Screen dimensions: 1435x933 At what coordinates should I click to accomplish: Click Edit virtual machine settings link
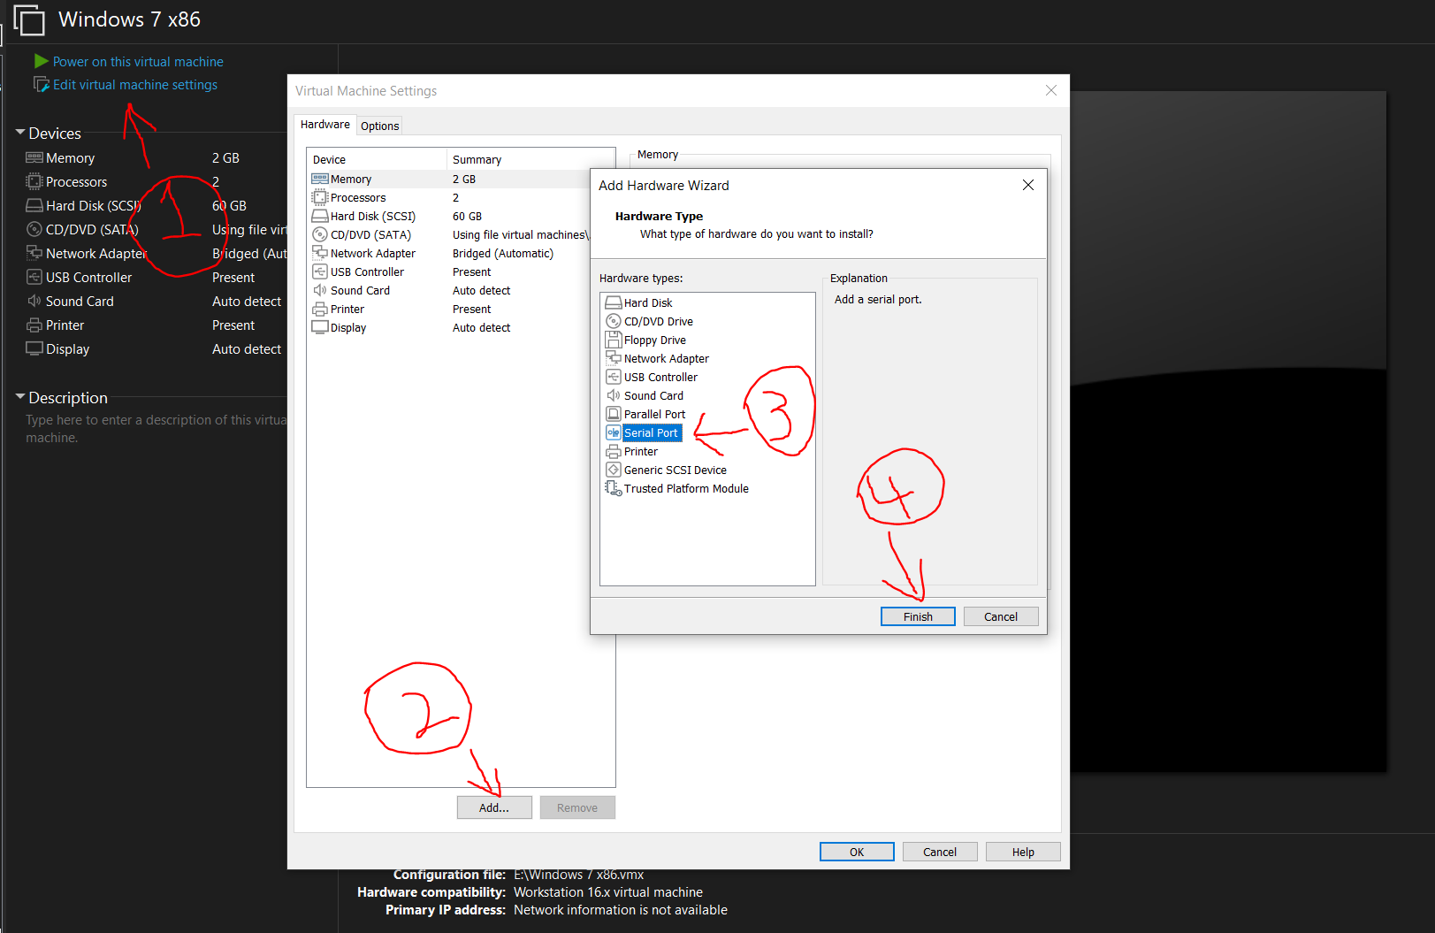click(x=135, y=85)
